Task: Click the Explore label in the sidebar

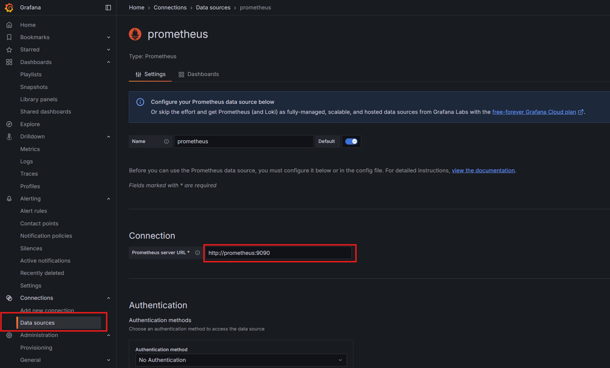Action: pos(30,124)
